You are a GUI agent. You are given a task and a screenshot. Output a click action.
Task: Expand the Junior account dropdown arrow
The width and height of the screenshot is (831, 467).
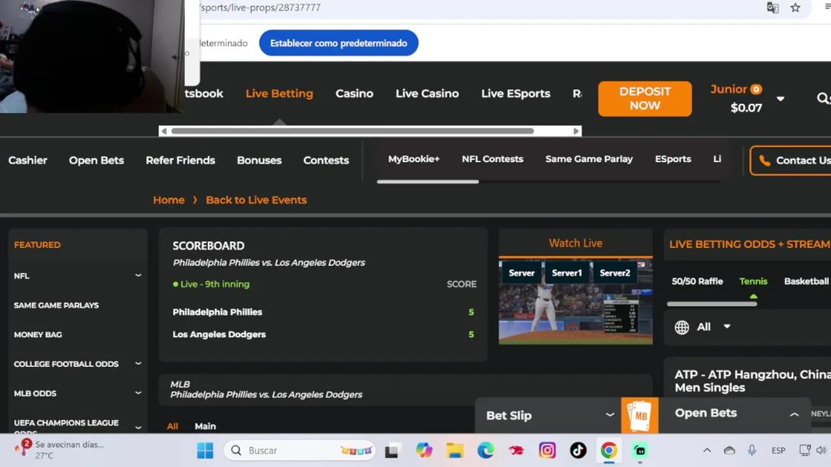(780, 99)
